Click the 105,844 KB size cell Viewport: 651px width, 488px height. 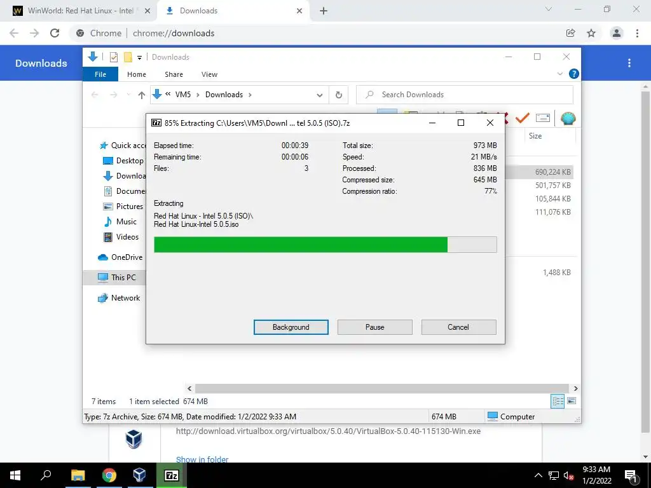coord(552,198)
